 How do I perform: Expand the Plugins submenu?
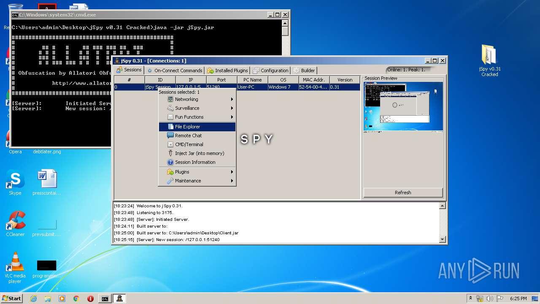point(197,172)
